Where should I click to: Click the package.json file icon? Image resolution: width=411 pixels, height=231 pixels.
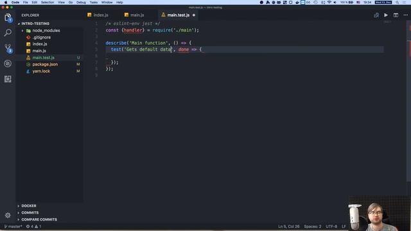pyautogui.click(x=28, y=64)
